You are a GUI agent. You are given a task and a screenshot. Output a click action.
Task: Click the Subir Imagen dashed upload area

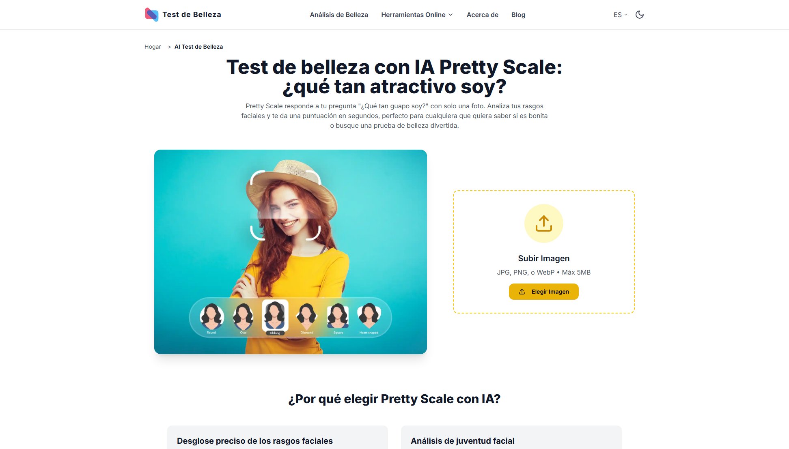pyautogui.click(x=543, y=251)
